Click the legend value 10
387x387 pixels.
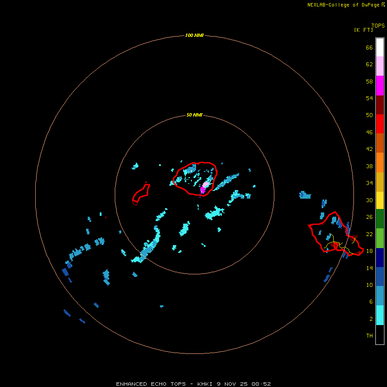tap(369, 285)
